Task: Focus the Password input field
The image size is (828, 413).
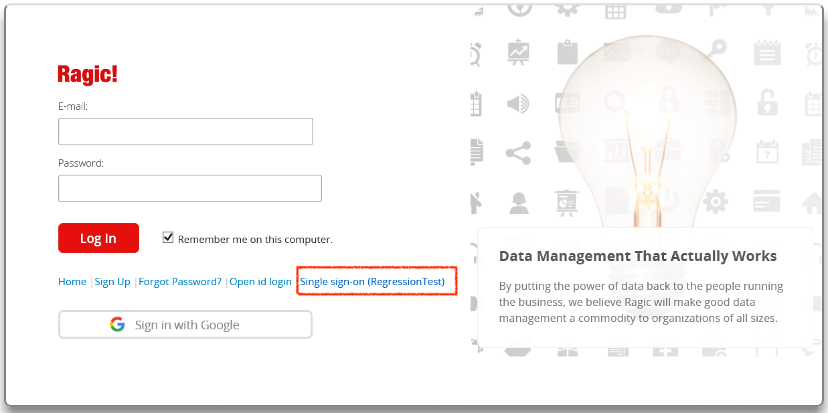Action: (x=190, y=188)
